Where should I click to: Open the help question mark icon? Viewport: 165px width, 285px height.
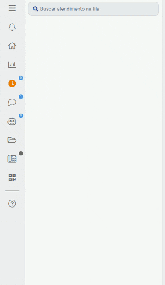pos(12,203)
